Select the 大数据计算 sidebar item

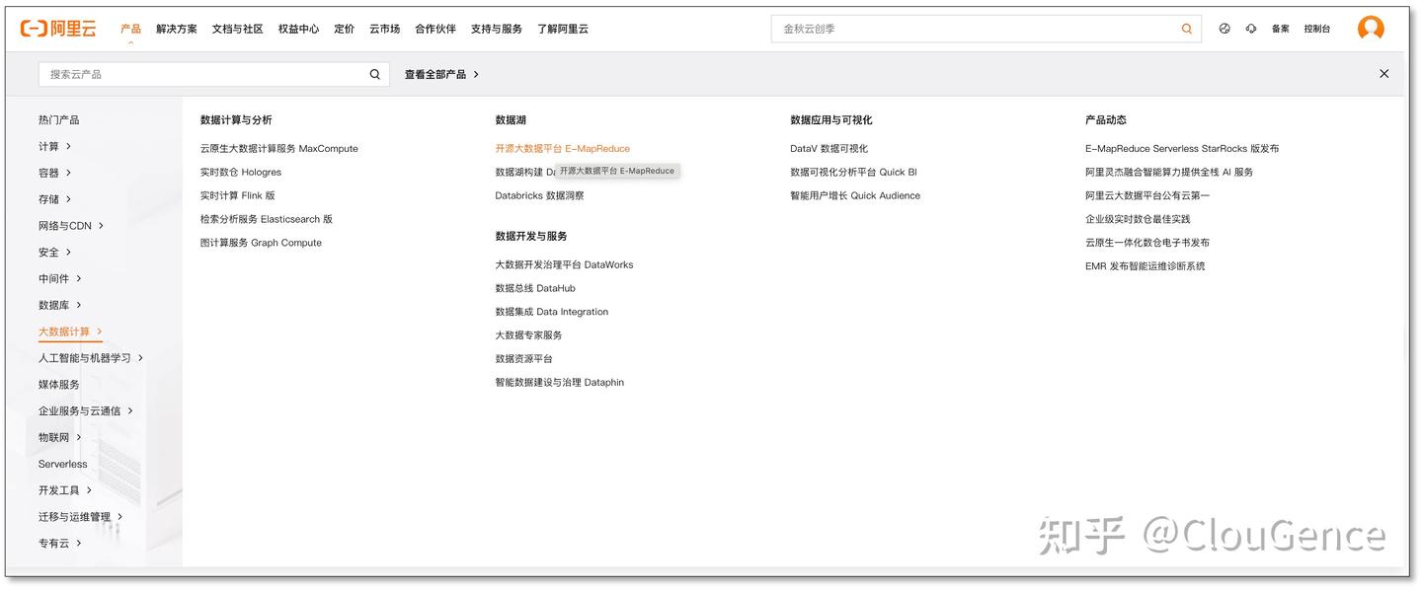click(x=67, y=331)
